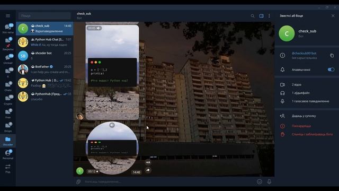Close the bot info panel
The image size is (339, 191).
[x=333, y=15]
